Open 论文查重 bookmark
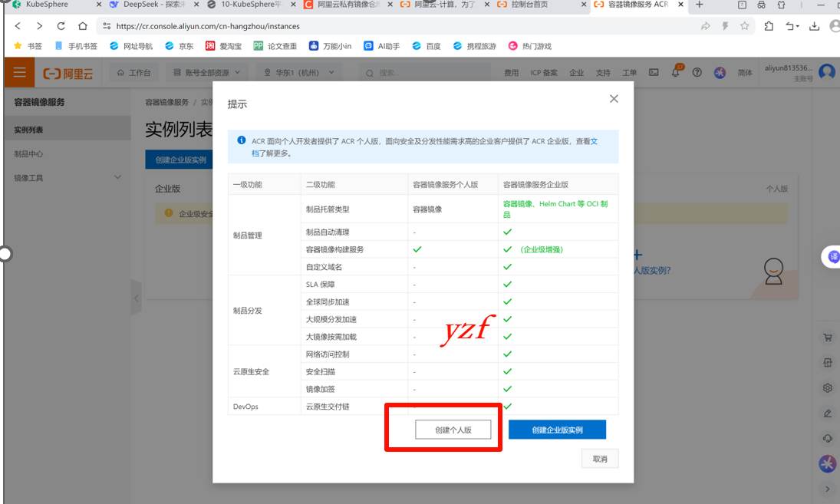The image size is (840, 504). click(x=275, y=46)
